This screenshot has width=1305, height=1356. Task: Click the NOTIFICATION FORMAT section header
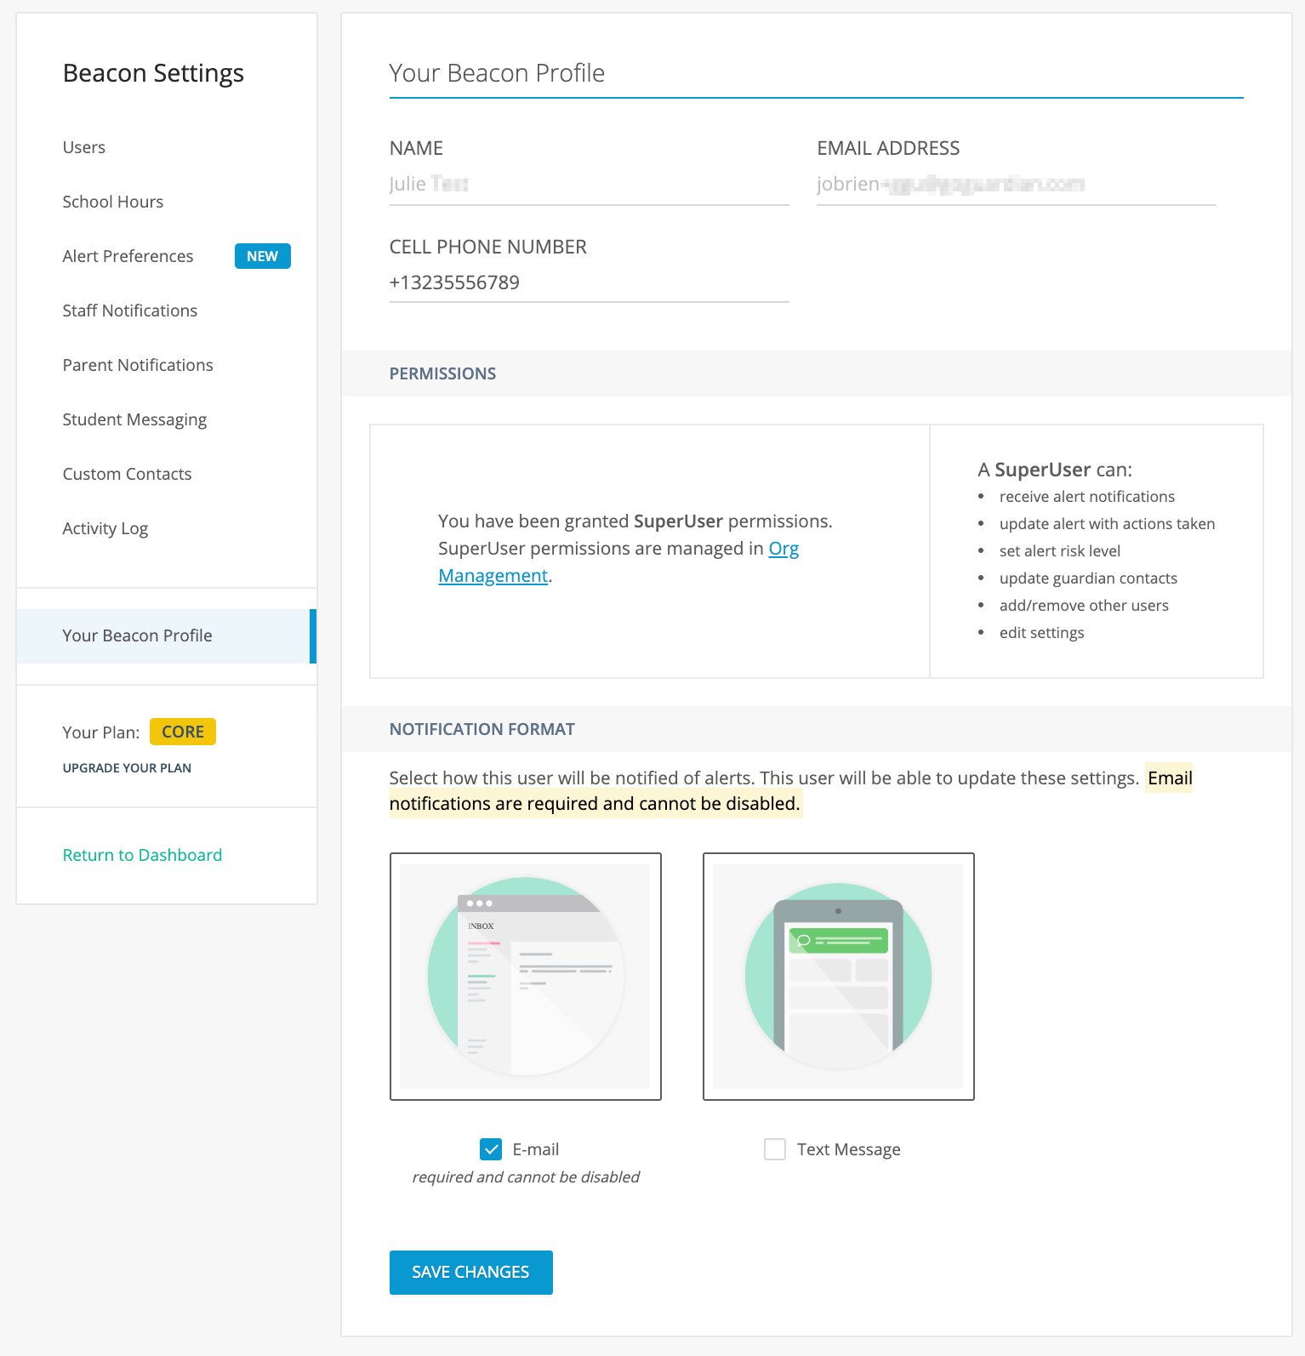click(482, 729)
